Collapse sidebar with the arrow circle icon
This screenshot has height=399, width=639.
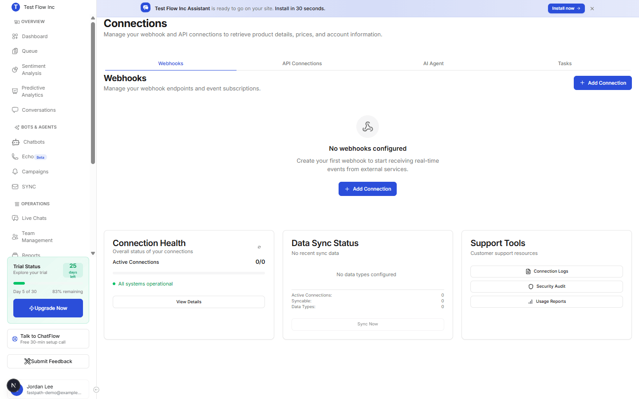(96, 390)
